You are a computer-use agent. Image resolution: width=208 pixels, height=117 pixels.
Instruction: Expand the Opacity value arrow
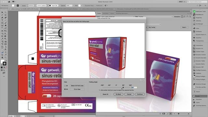(73, 6)
